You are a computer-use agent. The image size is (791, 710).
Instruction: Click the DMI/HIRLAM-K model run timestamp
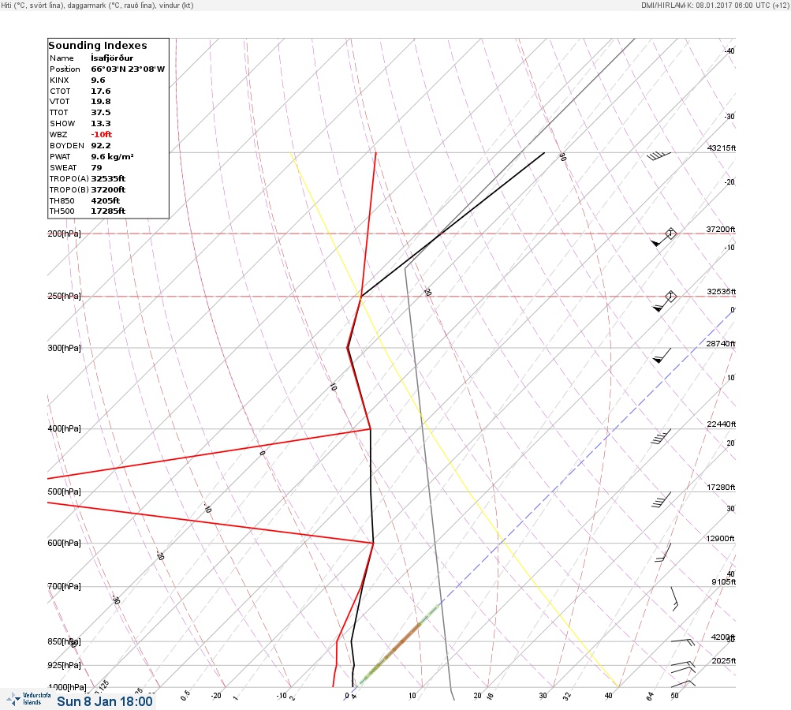715,5
